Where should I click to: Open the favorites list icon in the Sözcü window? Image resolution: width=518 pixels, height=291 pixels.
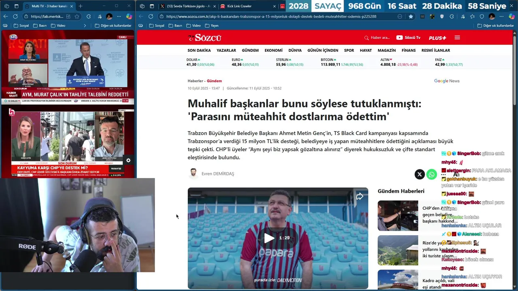[x=472, y=17]
